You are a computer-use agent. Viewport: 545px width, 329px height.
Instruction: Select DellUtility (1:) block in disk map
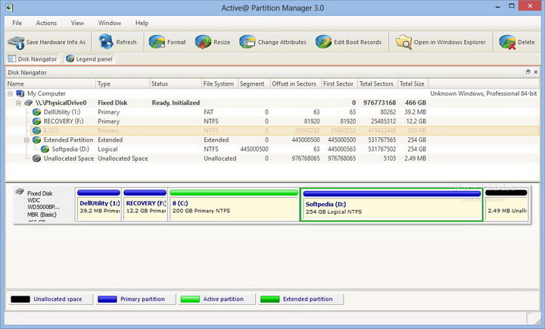[98, 205]
